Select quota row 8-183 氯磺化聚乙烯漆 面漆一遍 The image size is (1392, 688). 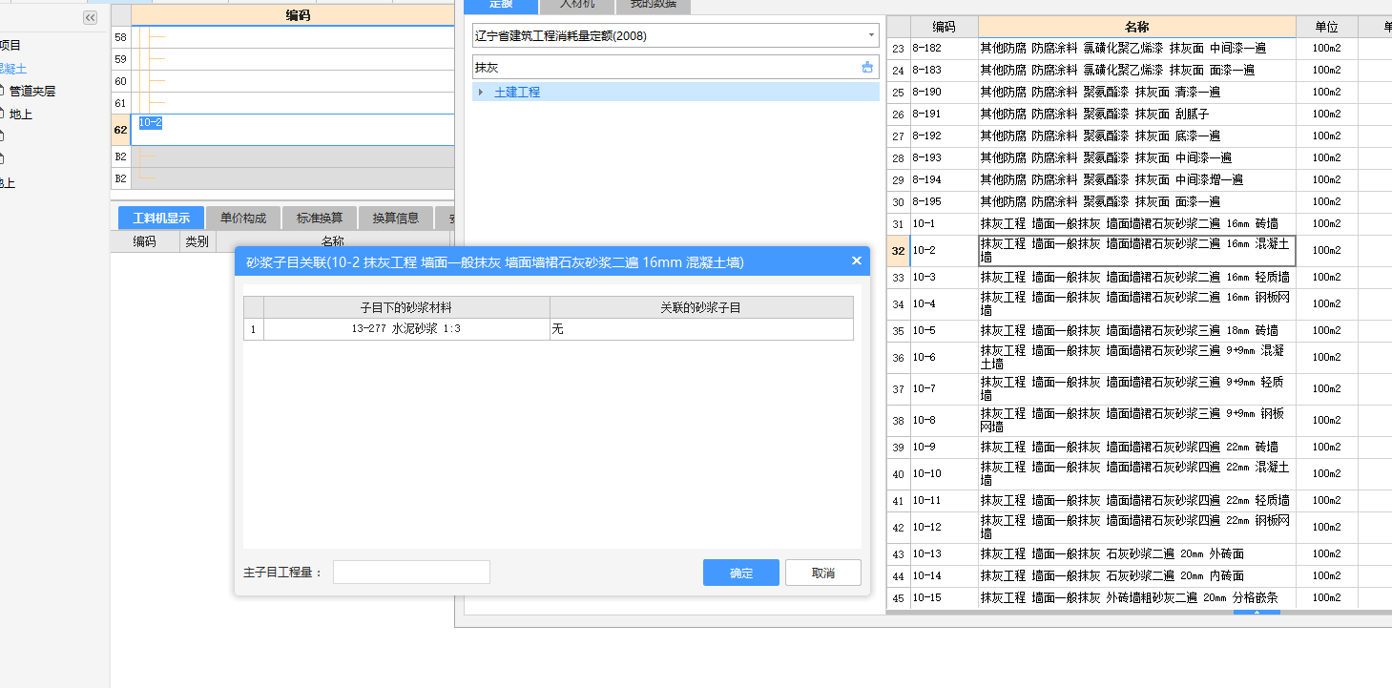click(x=1136, y=70)
